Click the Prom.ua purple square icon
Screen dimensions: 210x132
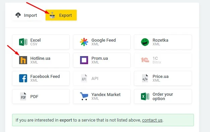(84, 60)
